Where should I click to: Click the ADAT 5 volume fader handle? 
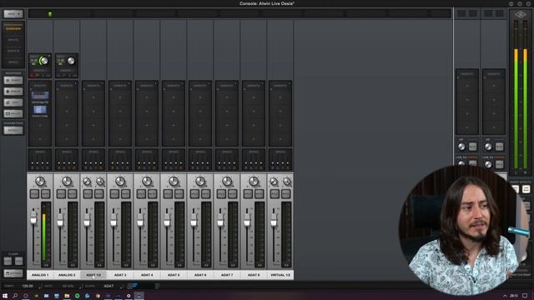pyautogui.click(x=167, y=220)
